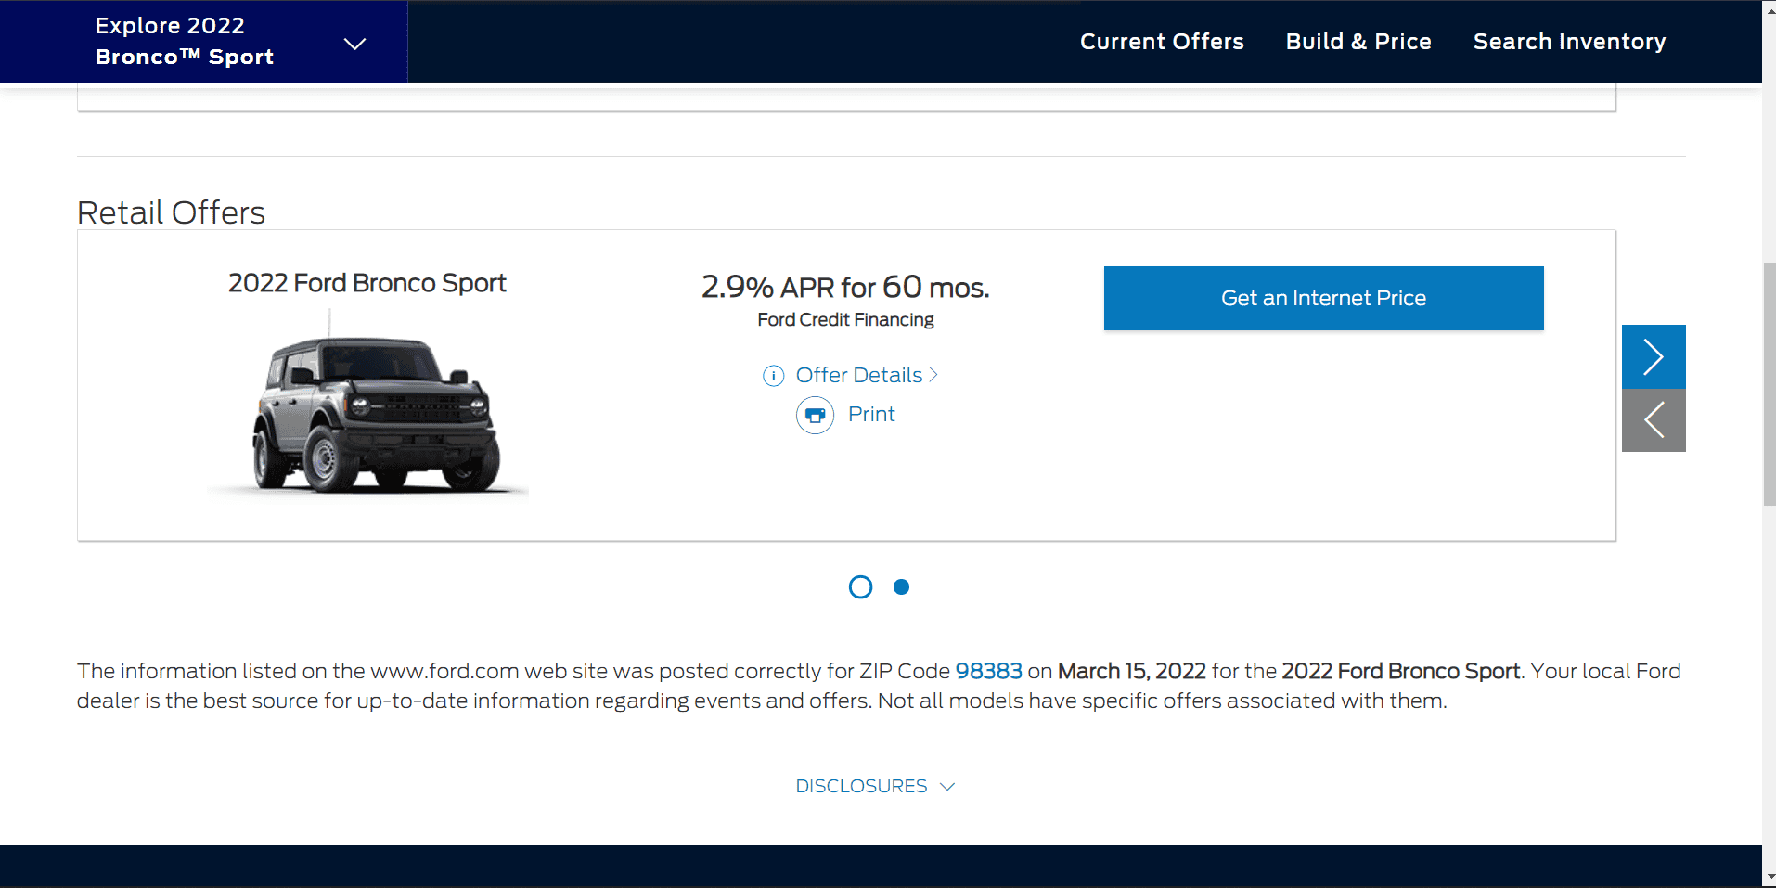The image size is (1776, 888).
Task: Select the second carousel pagination dot
Action: (x=902, y=586)
